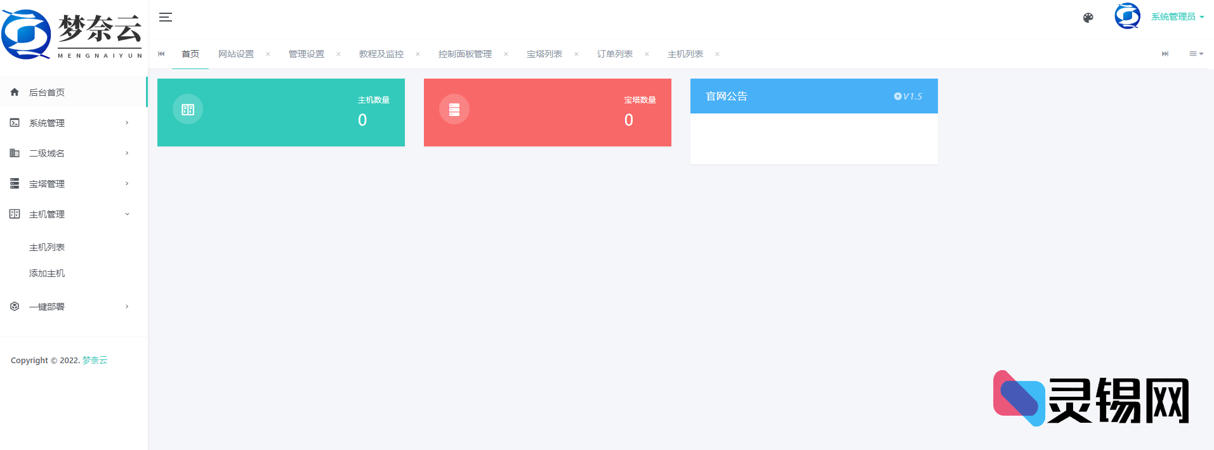Viewport: 1214px width, 450px height.
Task: Open the theme color palette icon
Action: [1088, 18]
